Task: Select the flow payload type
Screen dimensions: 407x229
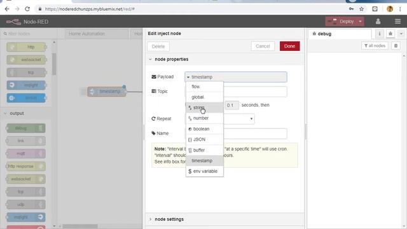Action: (x=205, y=87)
